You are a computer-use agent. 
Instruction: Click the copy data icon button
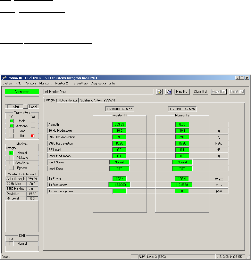[x=168, y=91]
